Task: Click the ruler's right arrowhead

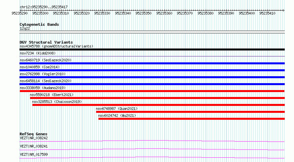Action: [x=284, y=10]
